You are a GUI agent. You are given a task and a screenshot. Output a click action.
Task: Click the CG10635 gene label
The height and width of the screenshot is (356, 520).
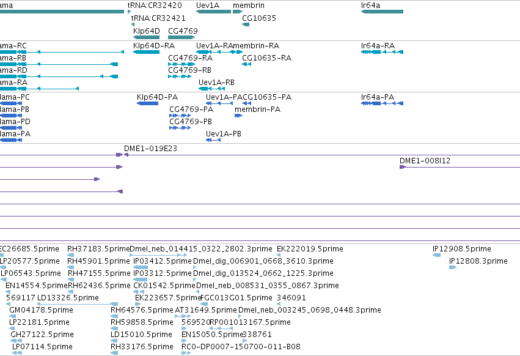259,18
